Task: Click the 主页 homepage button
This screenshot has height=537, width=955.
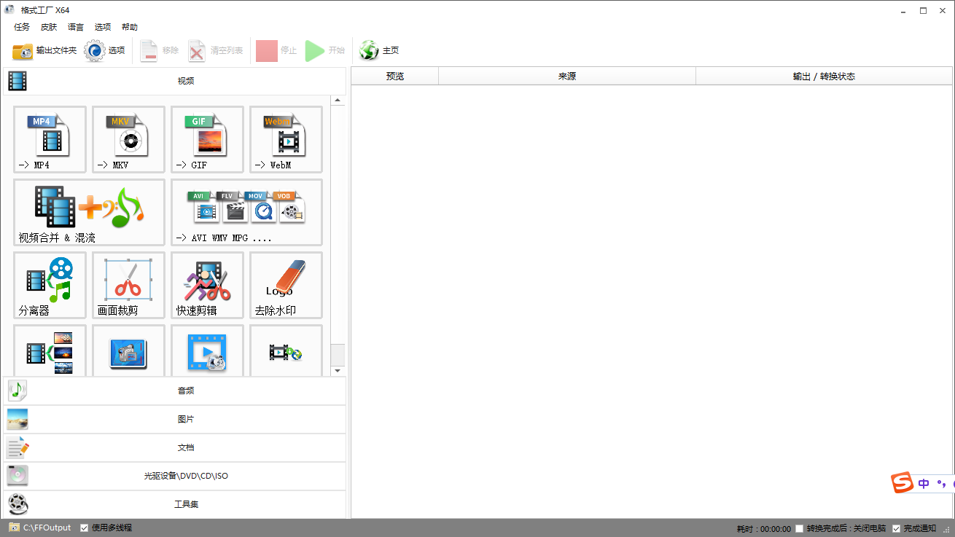Action: pyautogui.click(x=378, y=50)
